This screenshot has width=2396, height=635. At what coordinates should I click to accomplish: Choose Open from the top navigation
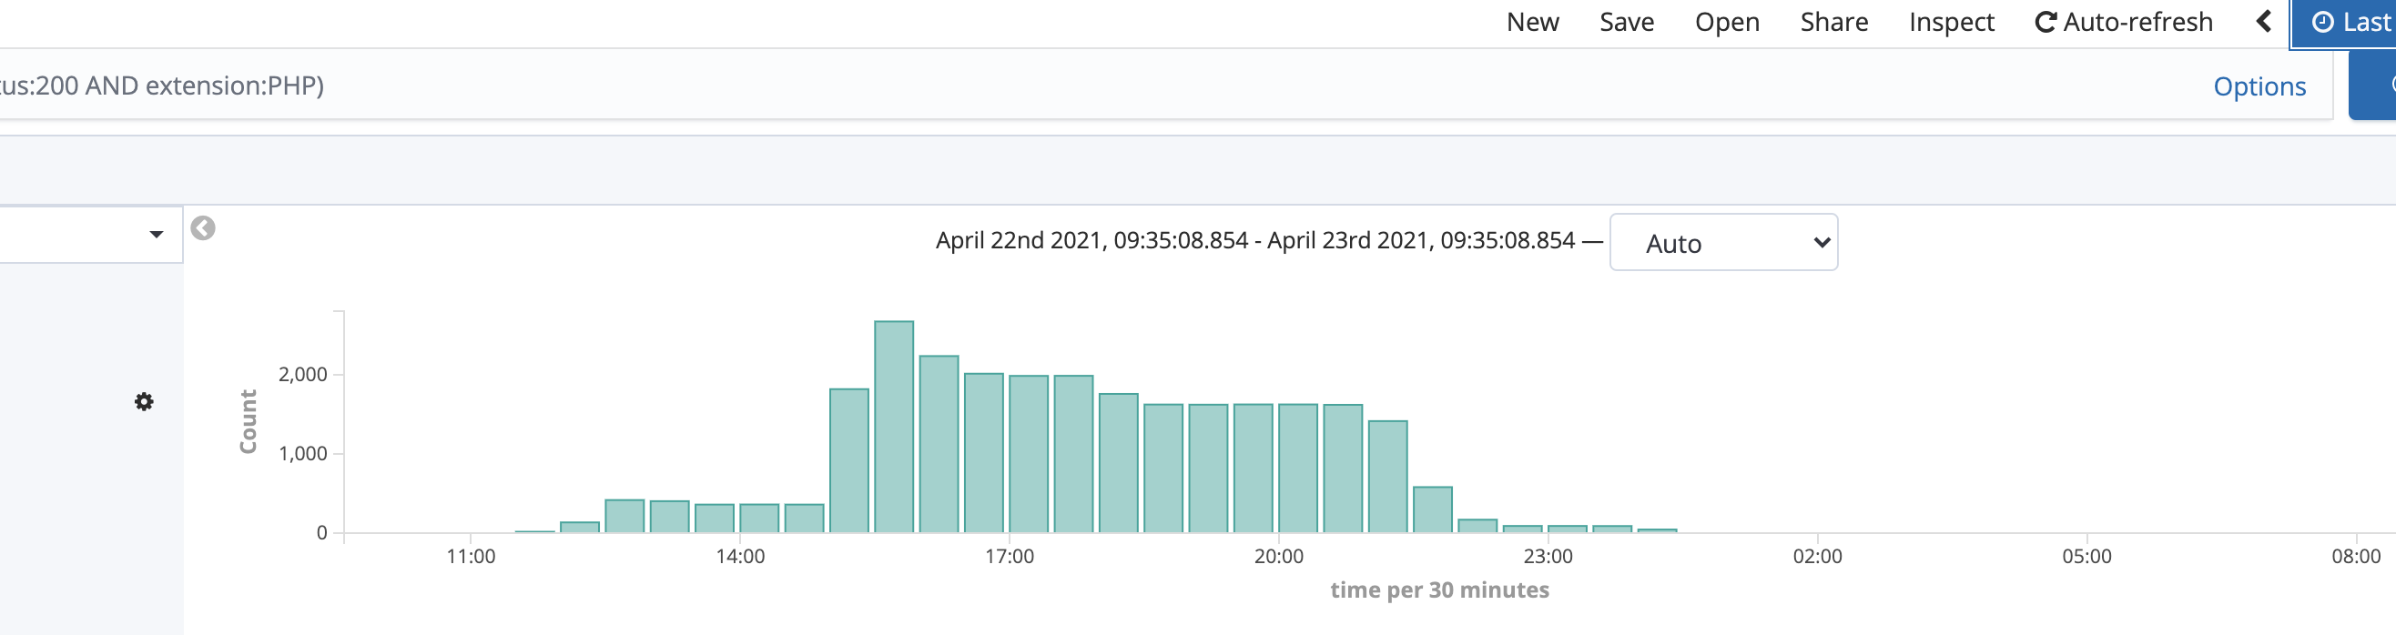1726,23
